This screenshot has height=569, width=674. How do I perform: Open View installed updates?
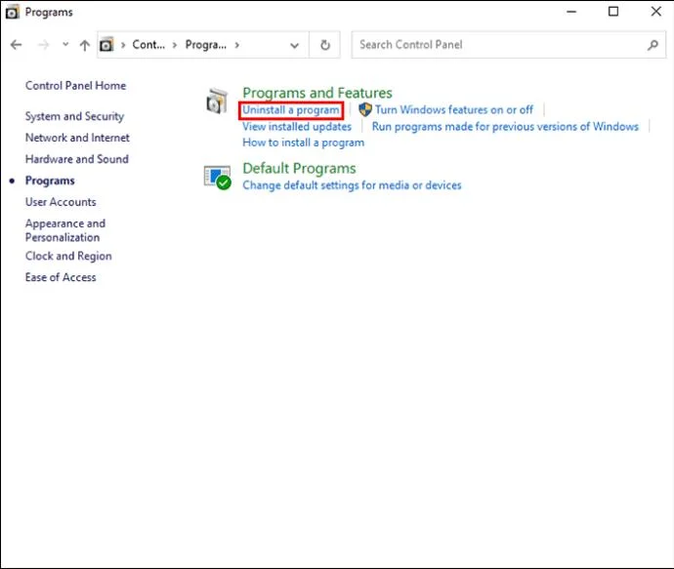tap(297, 127)
